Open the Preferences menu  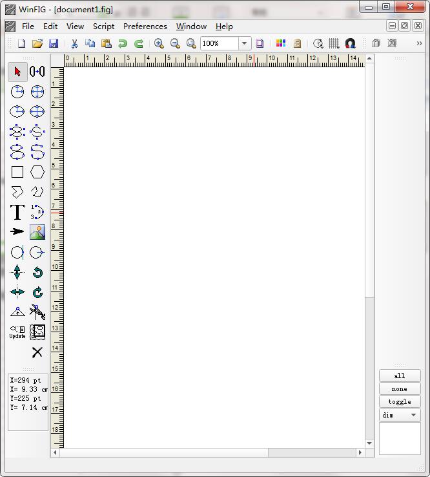145,26
